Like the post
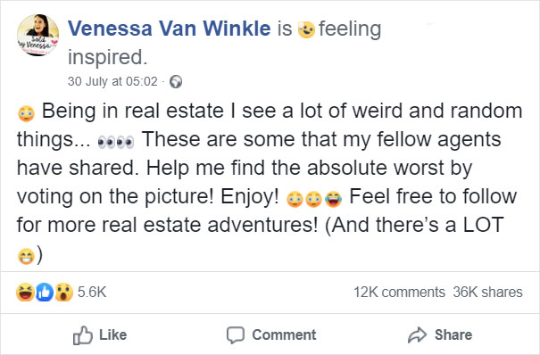Screen dimensions: 540x355 click(x=100, y=334)
